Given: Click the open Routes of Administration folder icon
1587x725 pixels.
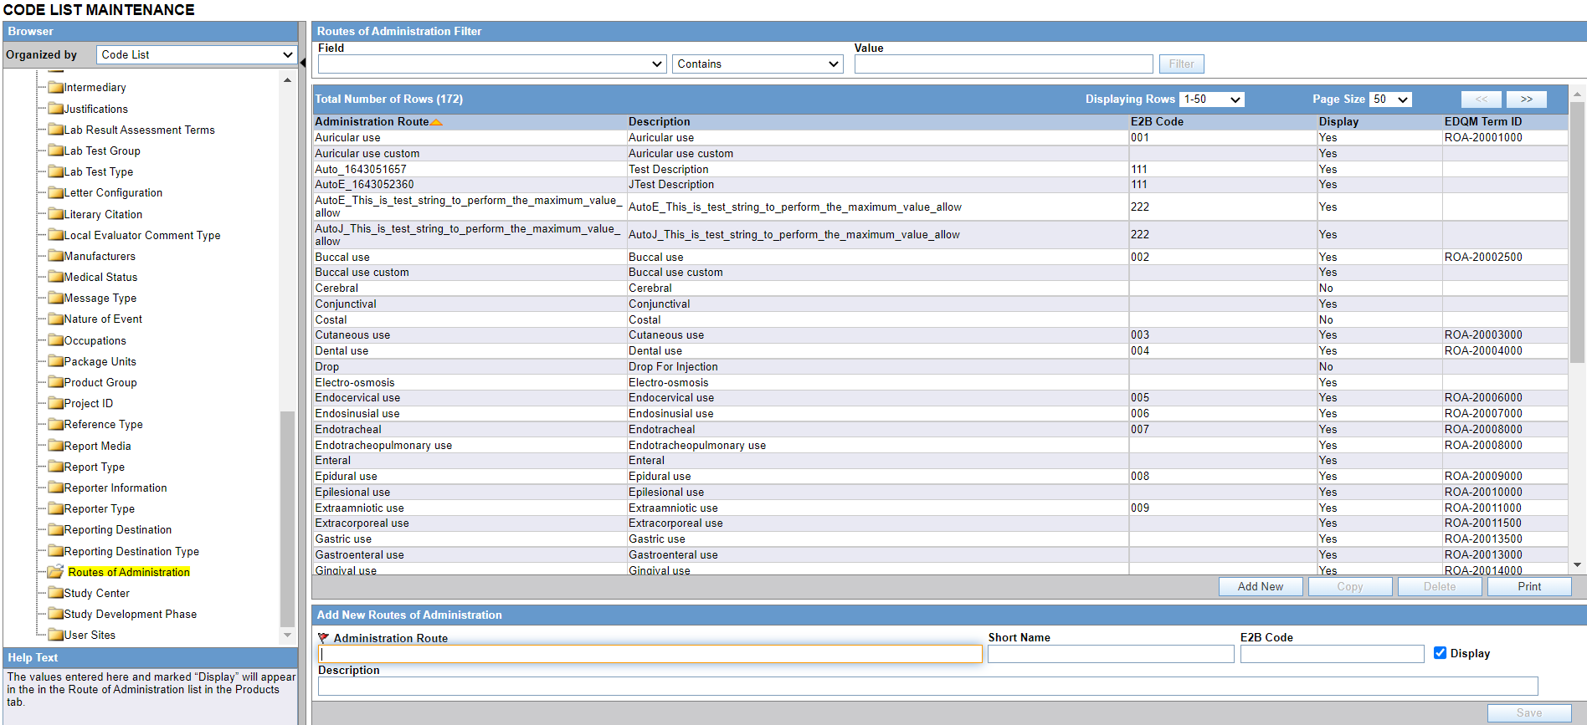Looking at the screenshot, I should pos(56,571).
